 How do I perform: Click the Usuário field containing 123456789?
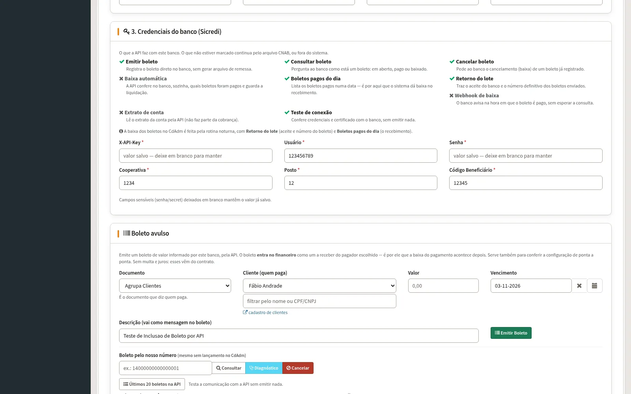(361, 156)
